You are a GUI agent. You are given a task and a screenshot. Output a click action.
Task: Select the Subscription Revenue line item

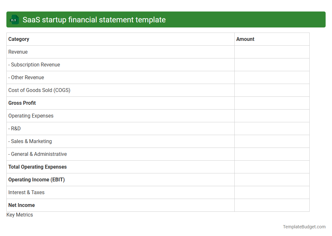click(x=34, y=65)
